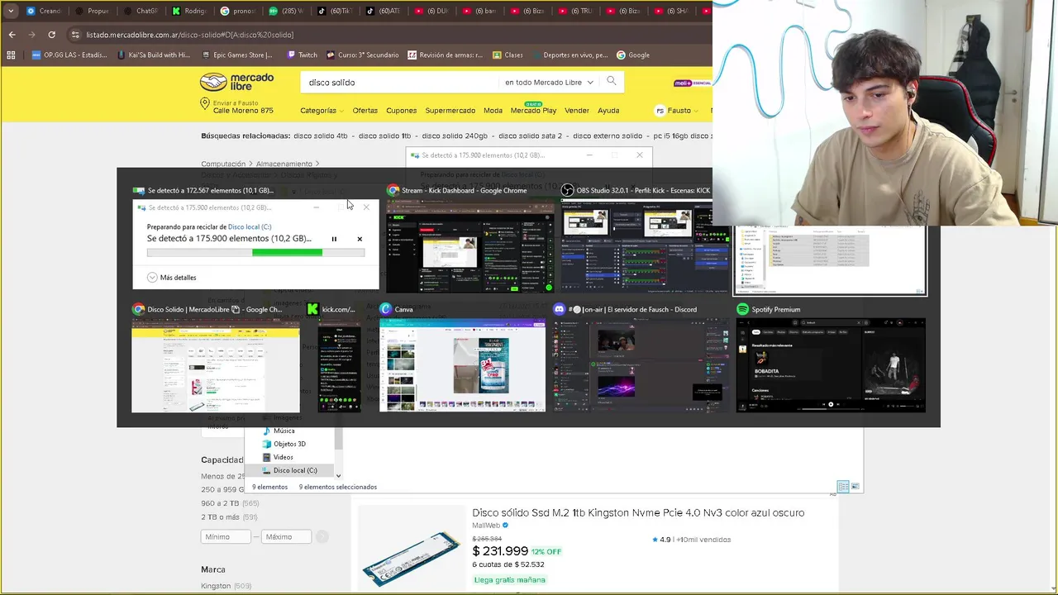
Task: Switch to the first TikTok browser tab
Action: click(335, 11)
